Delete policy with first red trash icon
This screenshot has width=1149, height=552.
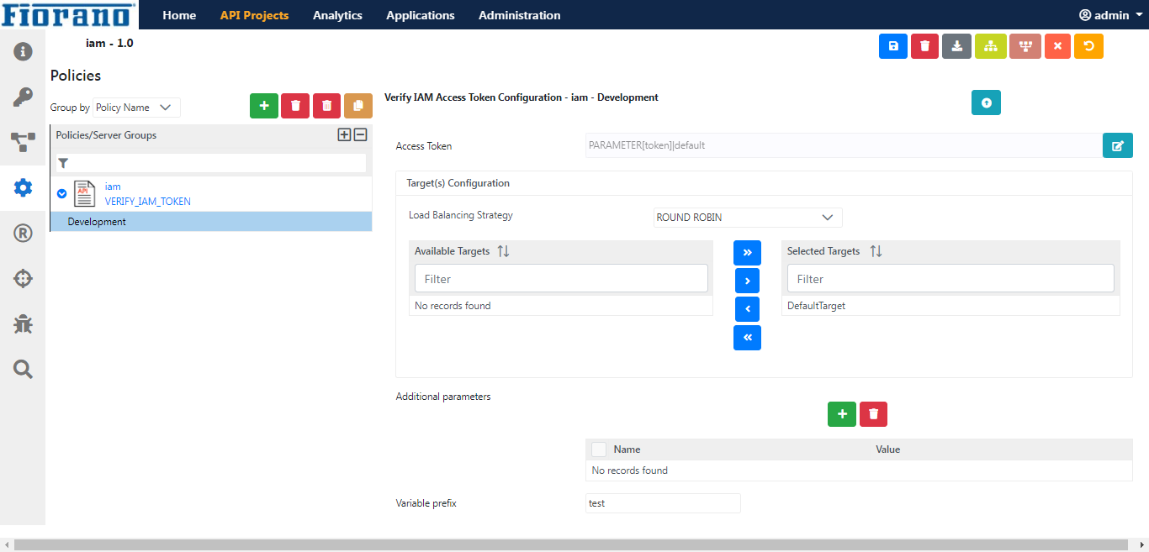(x=295, y=106)
